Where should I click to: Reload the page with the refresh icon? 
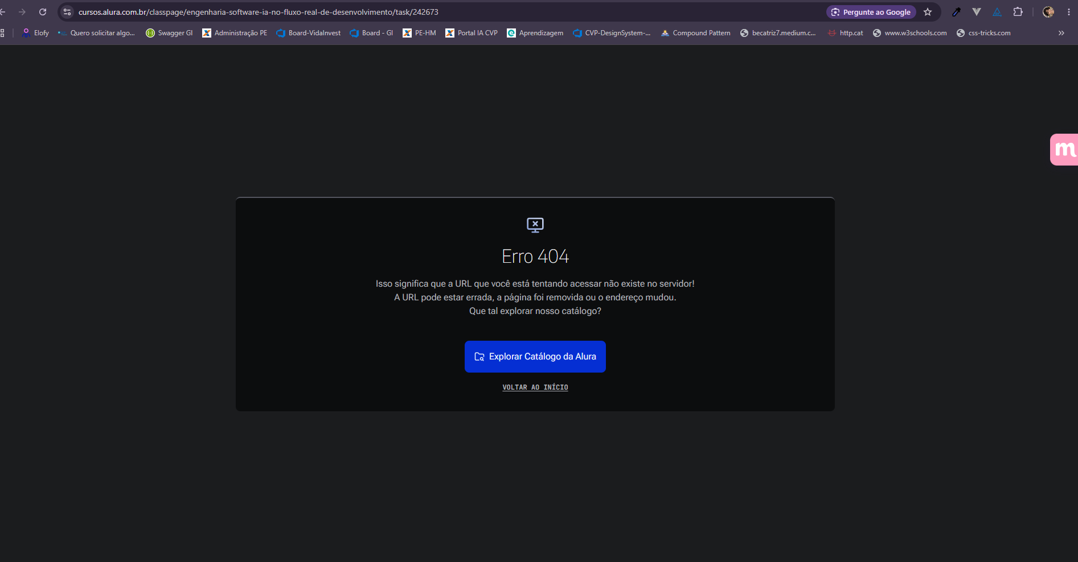coord(43,12)
